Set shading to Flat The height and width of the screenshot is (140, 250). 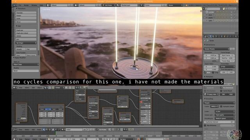(31, 49)
